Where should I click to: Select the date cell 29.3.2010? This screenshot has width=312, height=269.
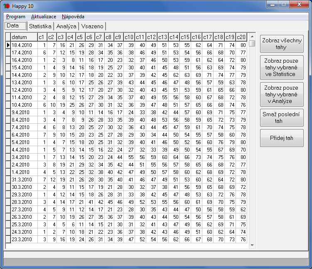tap(24, 195)
